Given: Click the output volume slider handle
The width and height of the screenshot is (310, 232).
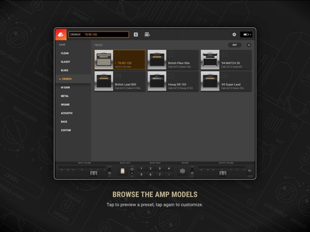Looking at the screenshot, I should click(223, 173).
